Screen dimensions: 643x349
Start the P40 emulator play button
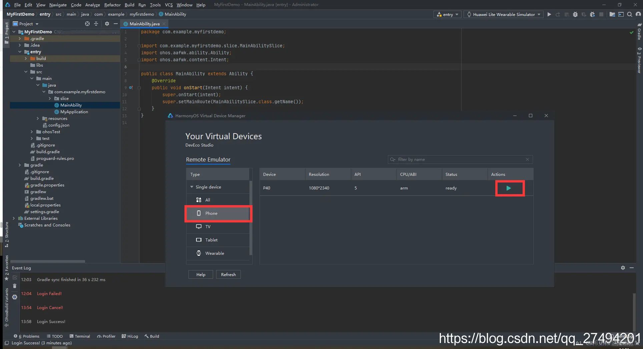[x=509, y=188]
